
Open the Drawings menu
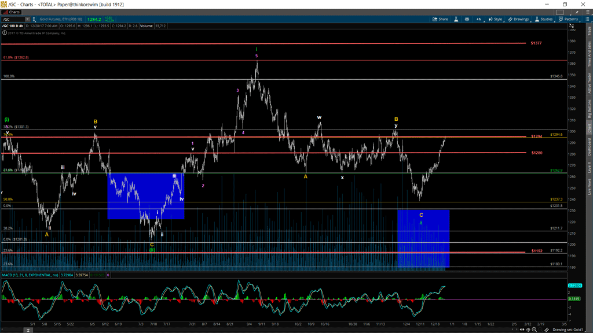pos(518,19)
